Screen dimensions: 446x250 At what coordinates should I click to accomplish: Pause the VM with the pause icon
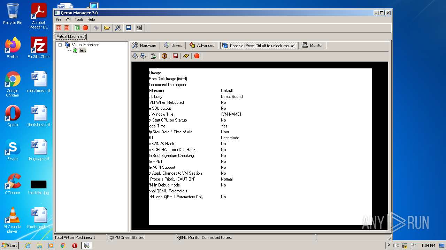click(x=164, y=56)
